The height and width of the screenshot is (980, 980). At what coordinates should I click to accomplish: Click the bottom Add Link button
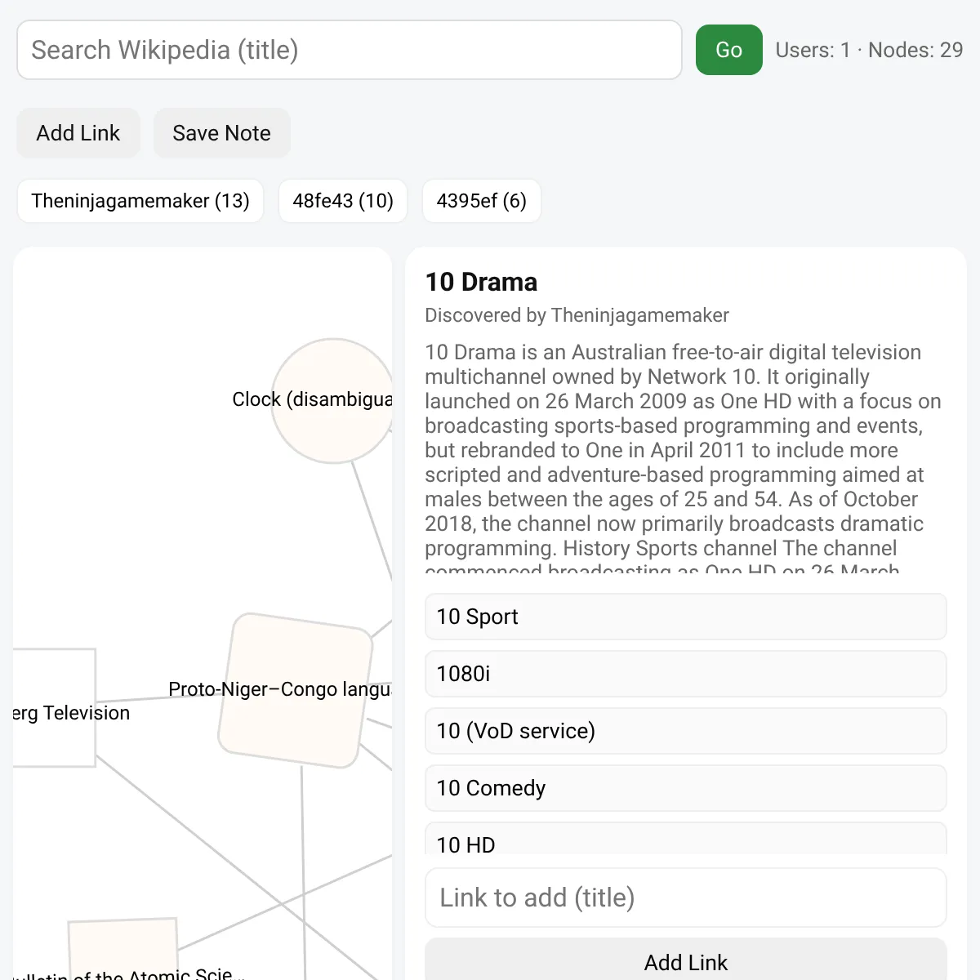click(x=686, y=960)
